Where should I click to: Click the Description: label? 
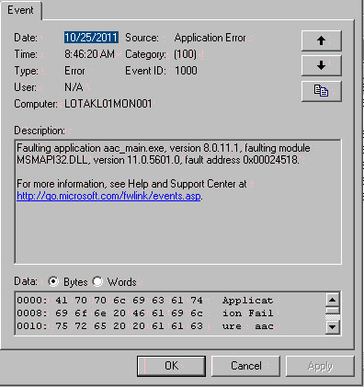click(40, 131)
